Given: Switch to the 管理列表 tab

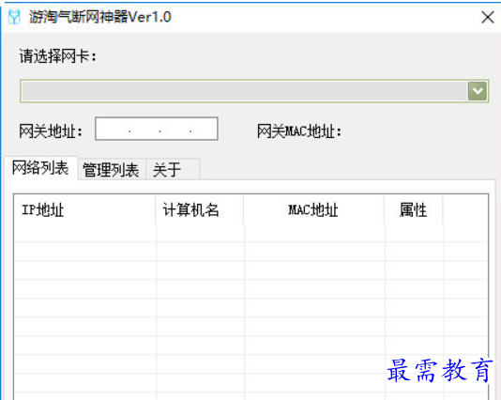Looking at the screenshot, I should (112, 169).
